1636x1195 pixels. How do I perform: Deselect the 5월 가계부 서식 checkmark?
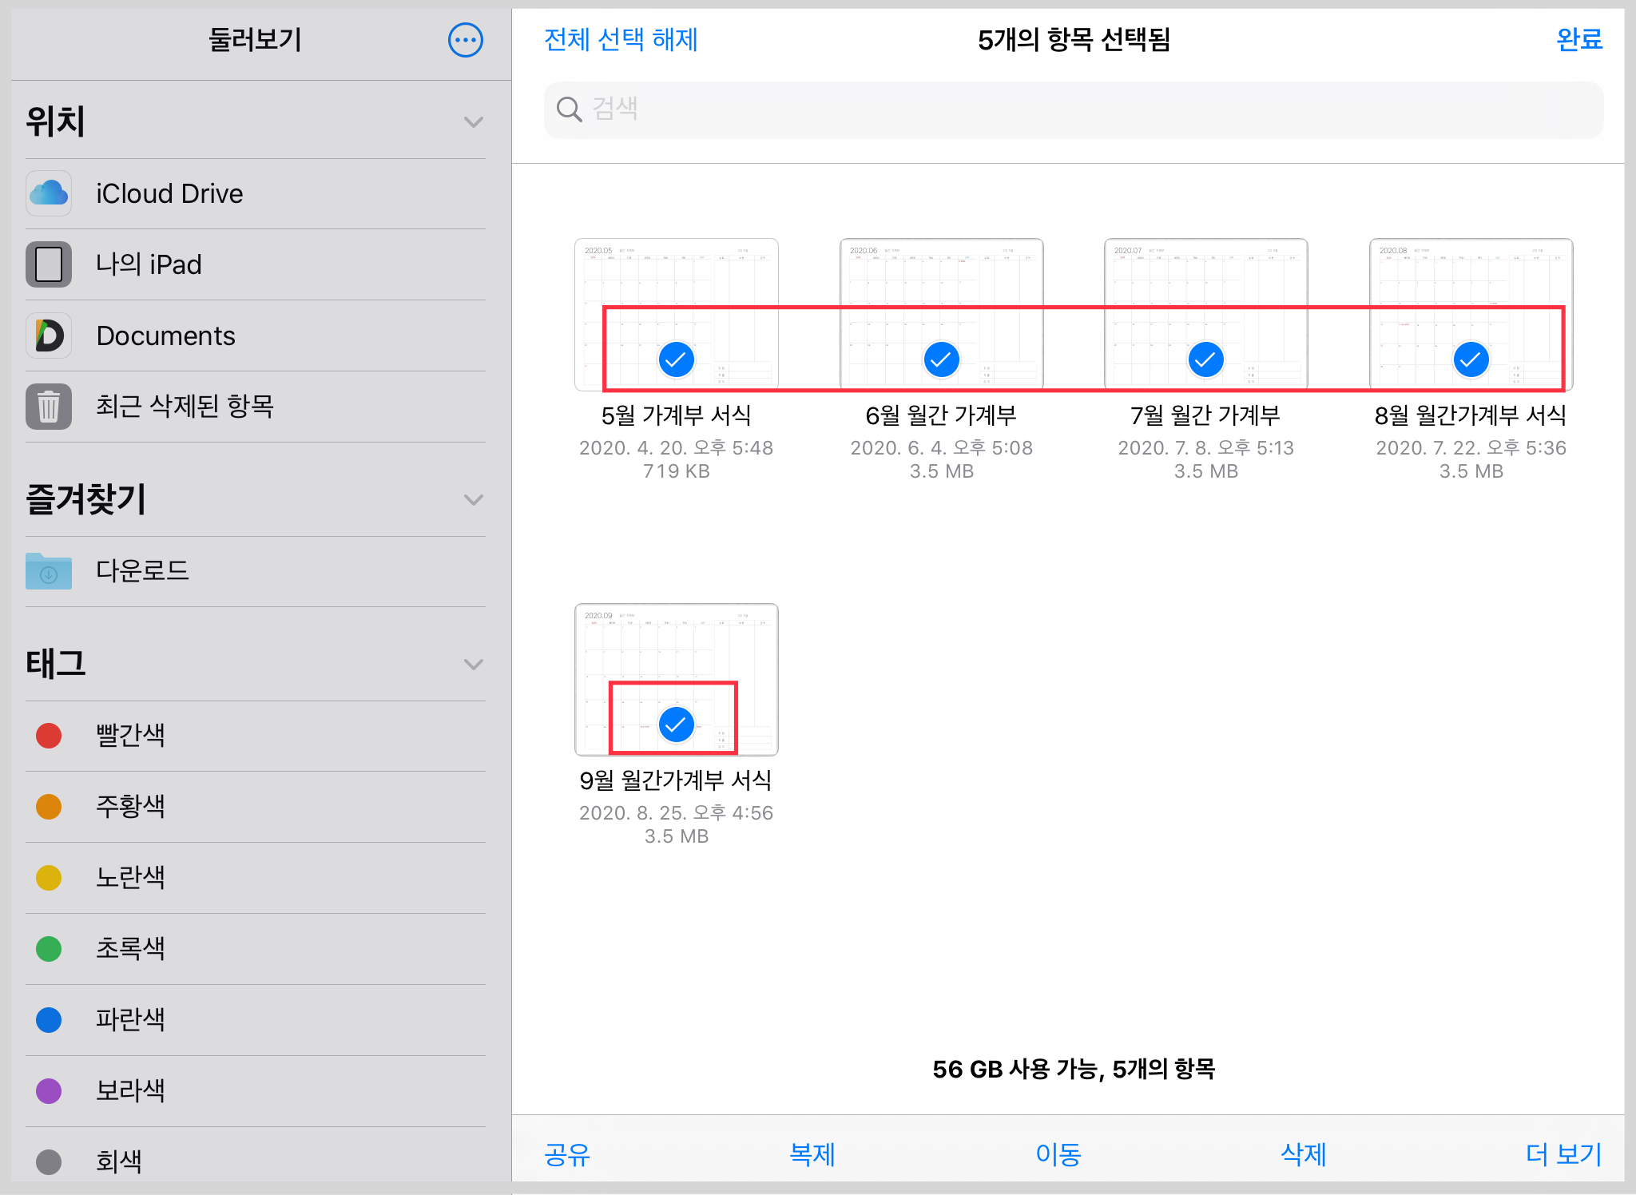pos(676,359)
